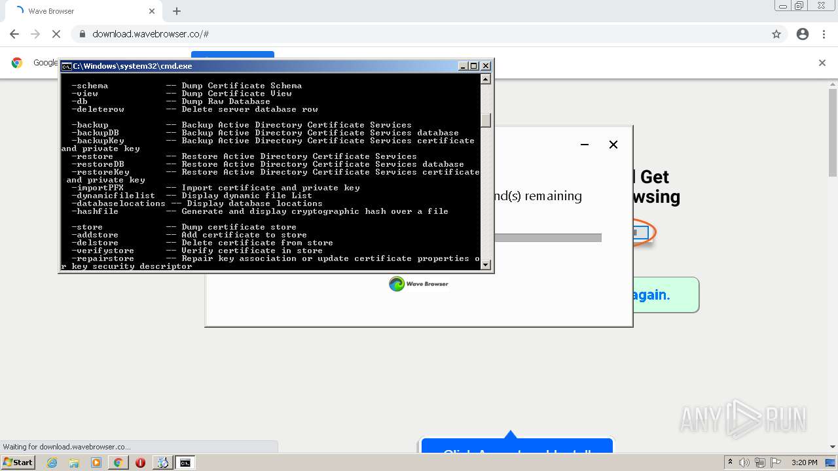Open Windows Explorer folder from taskbar
The height and width of the screenshot is (471, 838).
[74, 462]
